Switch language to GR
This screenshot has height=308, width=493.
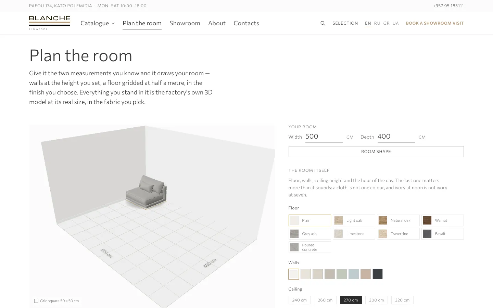click(387, 23)
